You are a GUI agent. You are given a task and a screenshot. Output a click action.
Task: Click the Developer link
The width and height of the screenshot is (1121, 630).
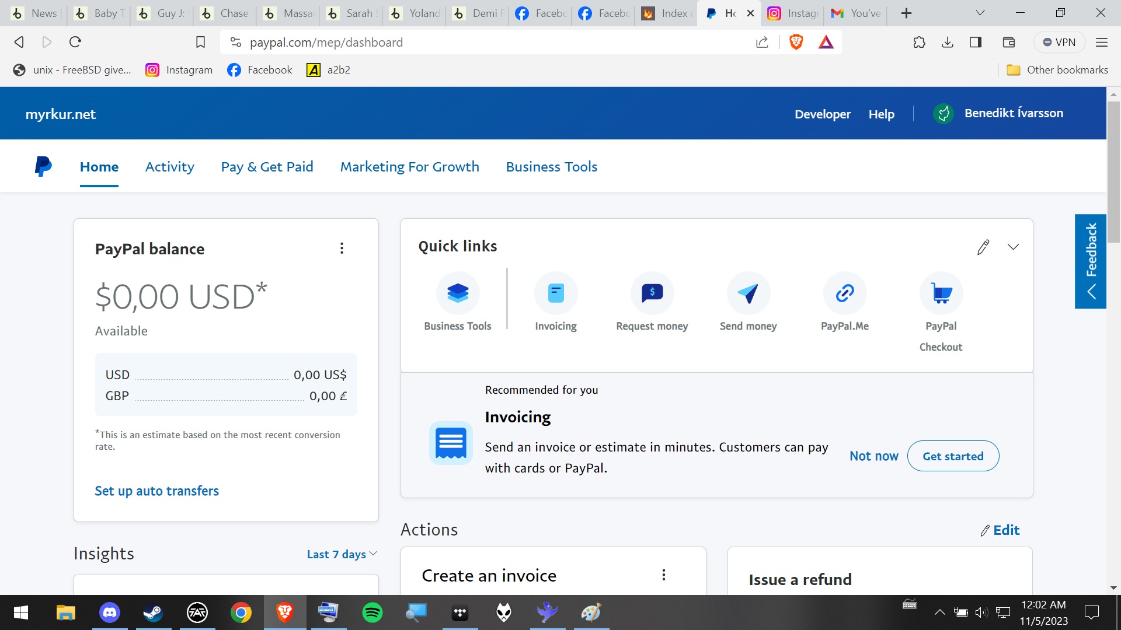pos(823,114)
